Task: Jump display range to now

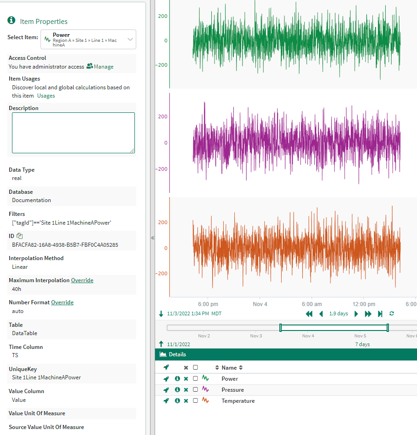Action: (380, 314)
